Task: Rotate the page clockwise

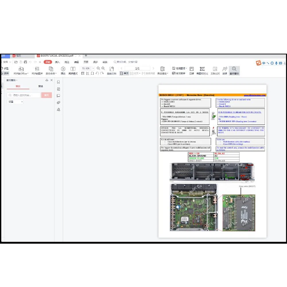Action: (x=102, y=73)
